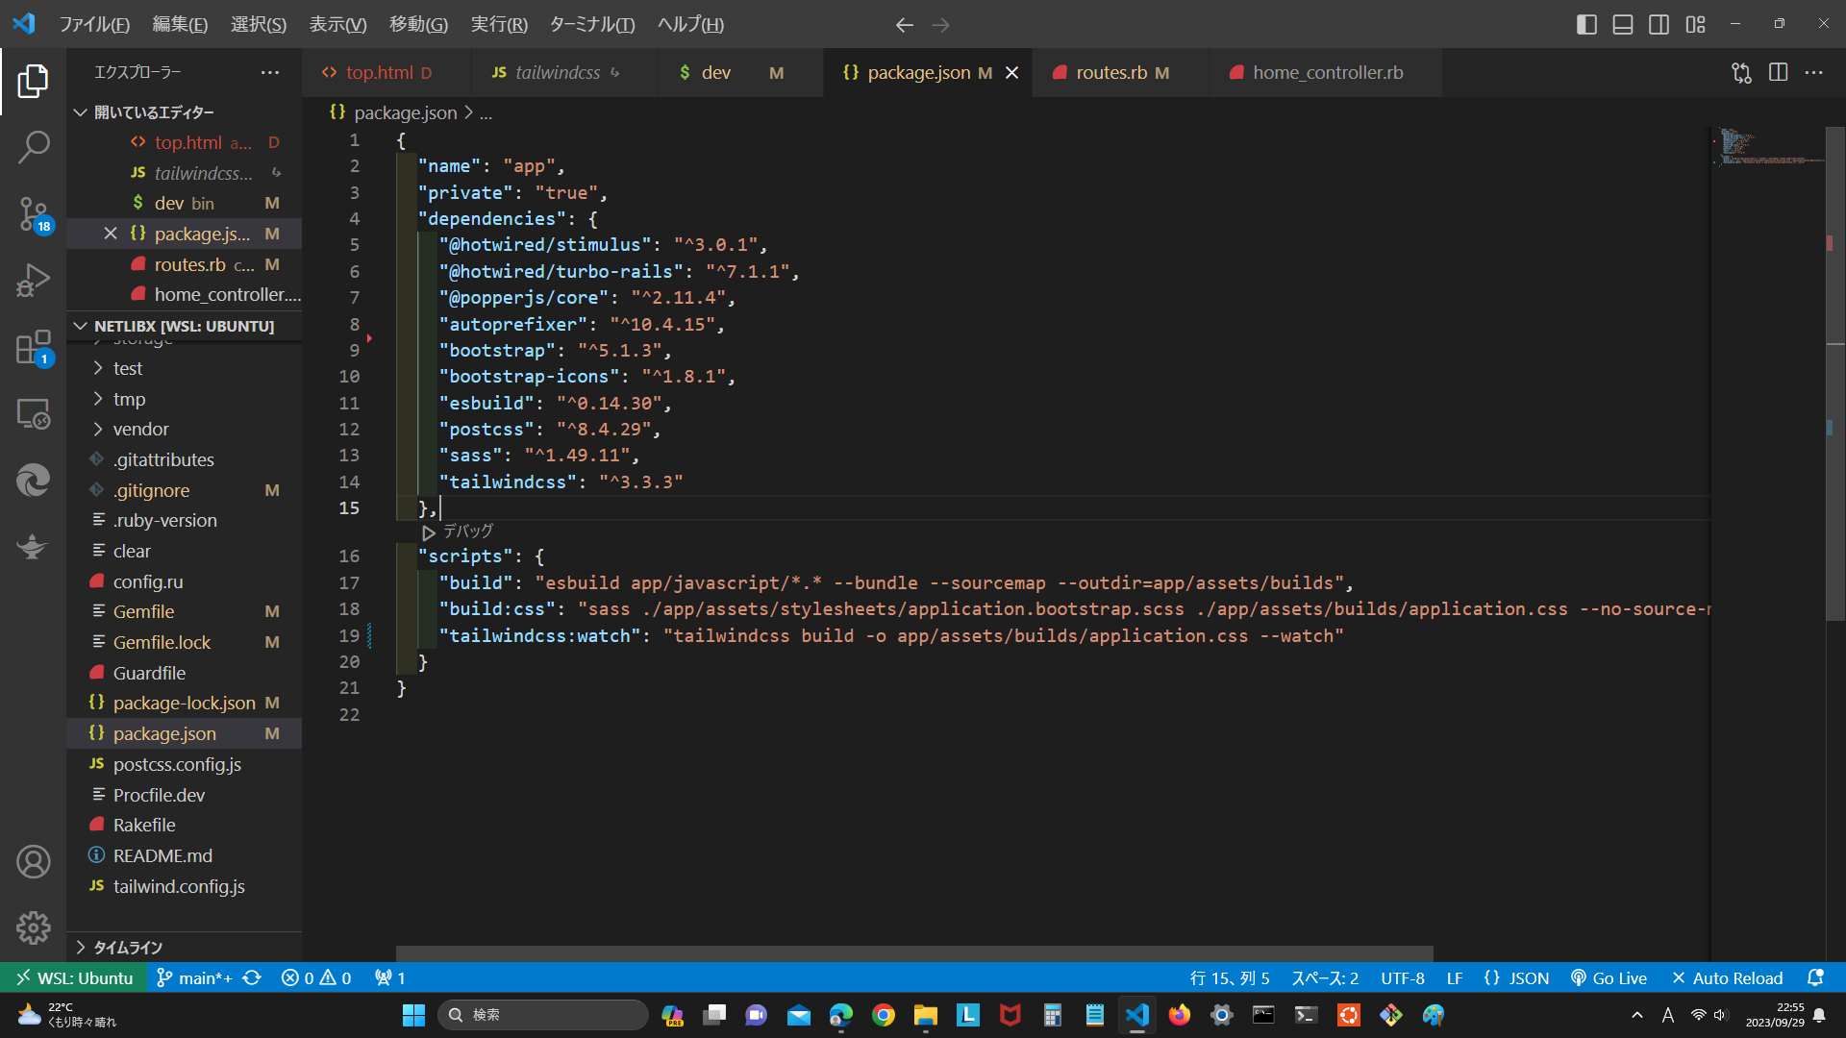Click the open changes compare icon in editor toolbar
1846x1038 pixels.
1741,73
